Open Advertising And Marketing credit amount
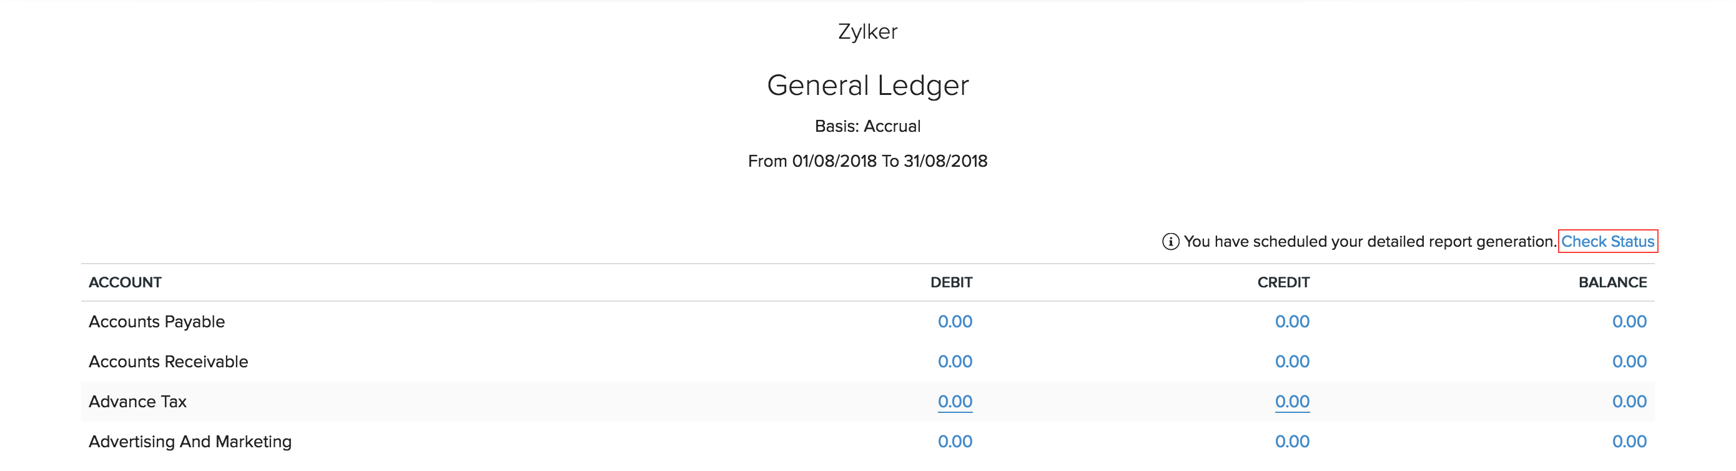This screenshot has width=1736, height=471. tap(1291, 442)
